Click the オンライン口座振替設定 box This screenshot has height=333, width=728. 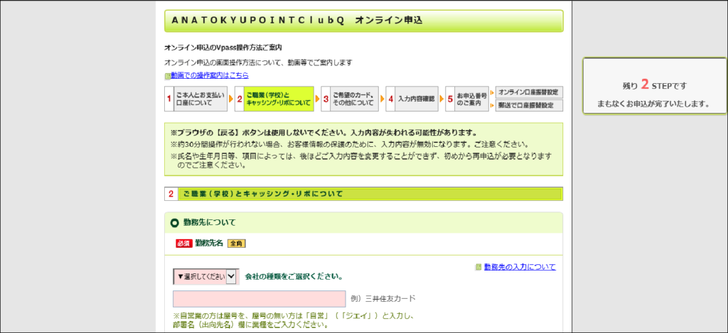tap(529, 92)
